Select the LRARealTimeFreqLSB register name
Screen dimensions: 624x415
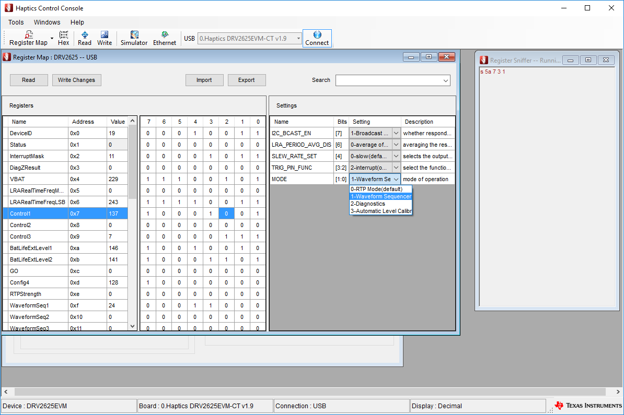point(38,202)
